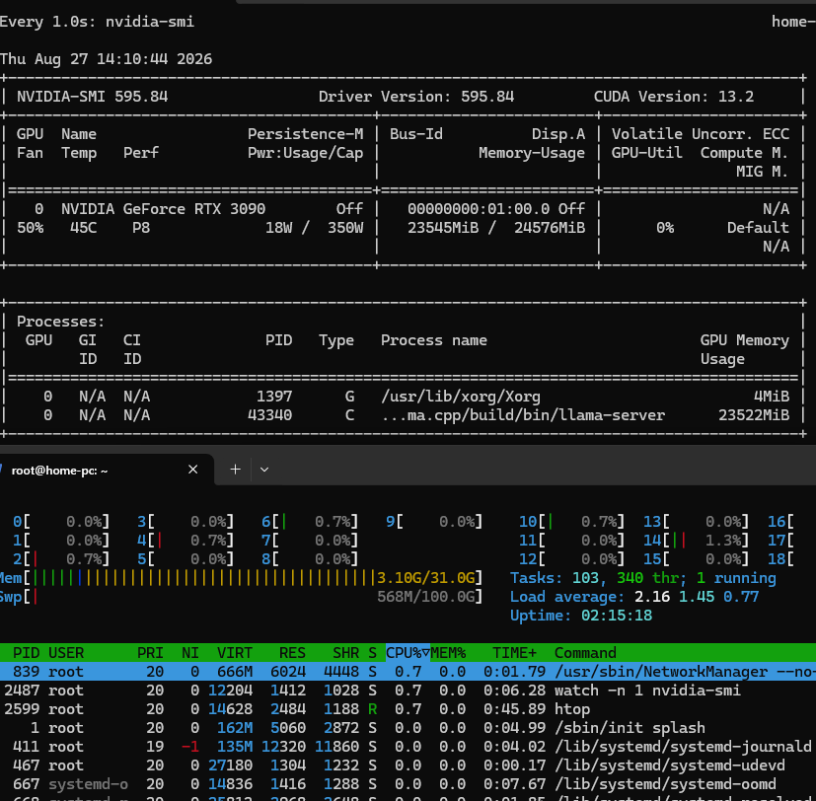
Task: Click 'CUDA Version: 13.2' text
Action: click(673, 97)
